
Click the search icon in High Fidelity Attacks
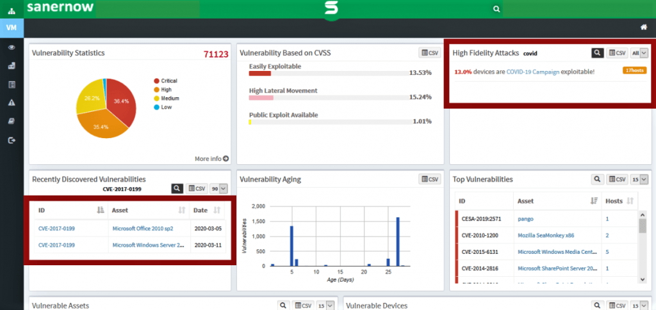[x=597, y=53]
